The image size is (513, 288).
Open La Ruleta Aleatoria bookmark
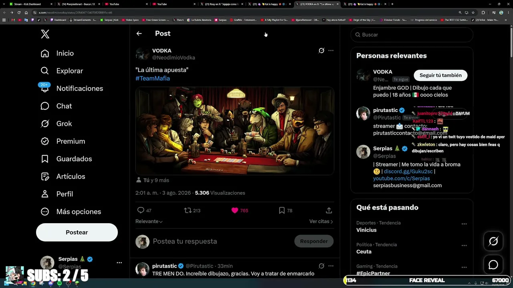tap(200, 20)
